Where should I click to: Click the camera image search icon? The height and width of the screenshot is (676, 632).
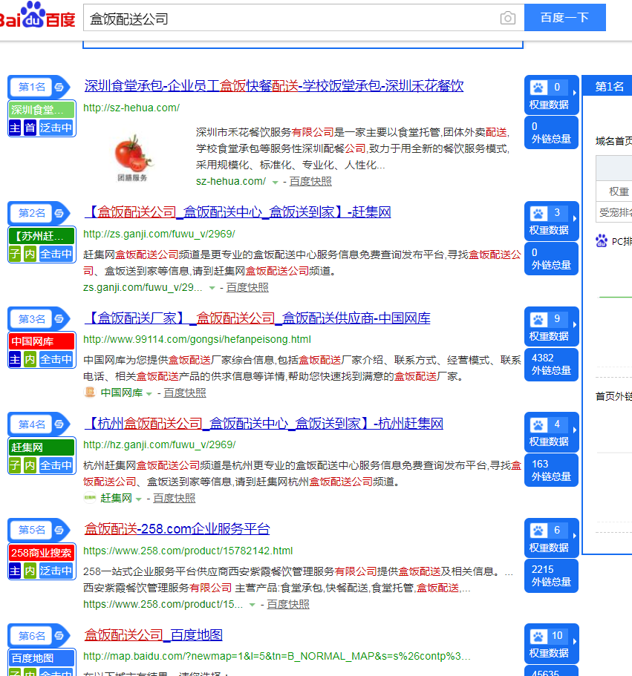tap(508, 18)
